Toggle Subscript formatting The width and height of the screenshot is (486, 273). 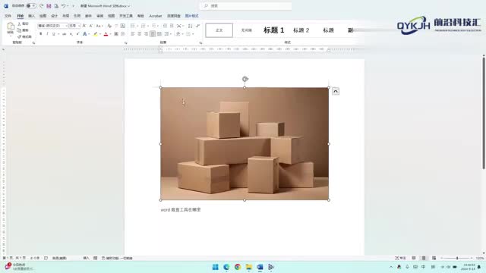tap(71, 33)
